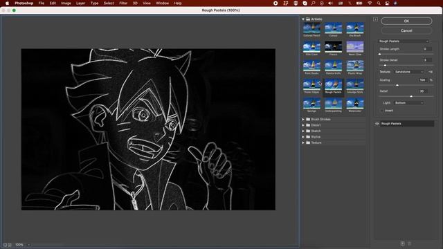Click the Spotlight search icon in menu bar

[379, 3]
